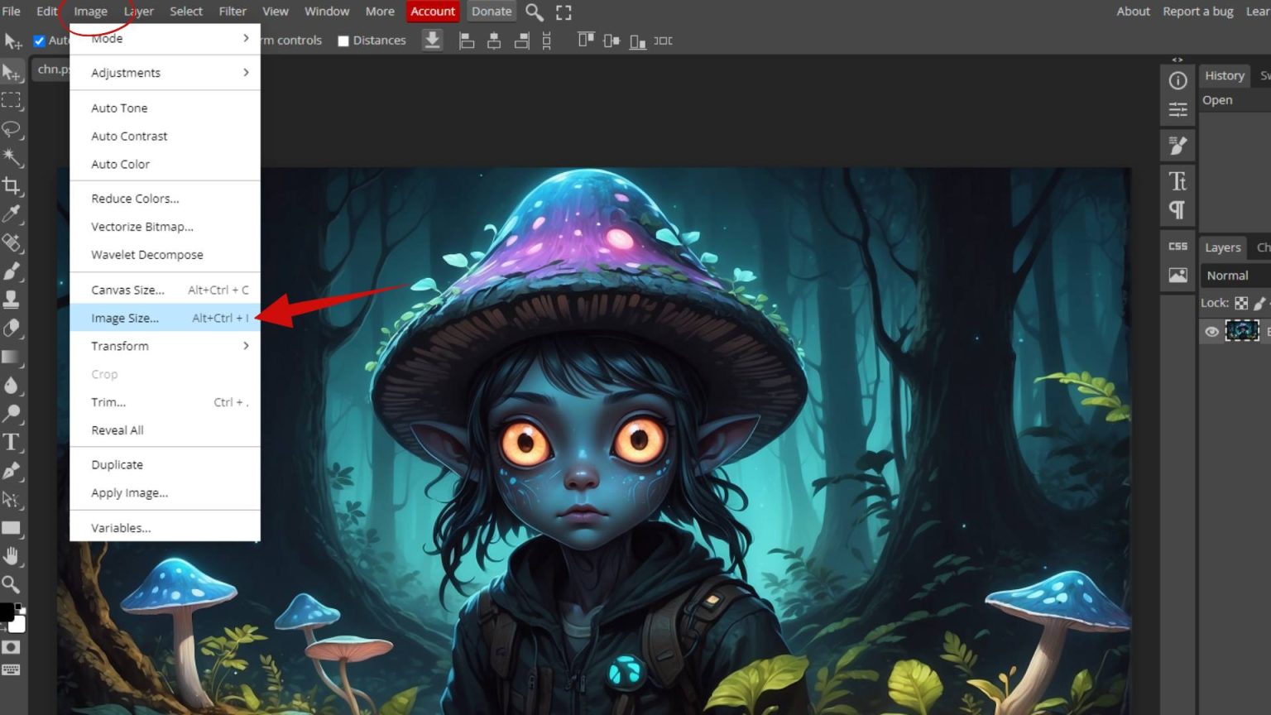The image size is (1271, 715).
Task: Toggle fullscreen mode icon
Action: pos(564,12)
